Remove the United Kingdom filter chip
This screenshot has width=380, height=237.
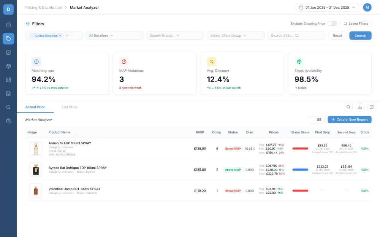tap(60, 36)
